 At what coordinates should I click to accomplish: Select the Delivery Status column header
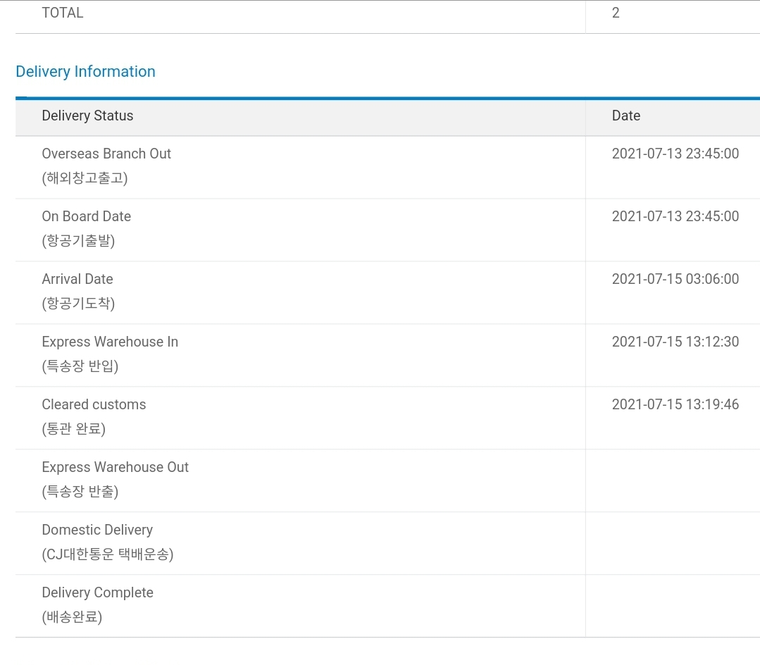(x=88, y=116)
